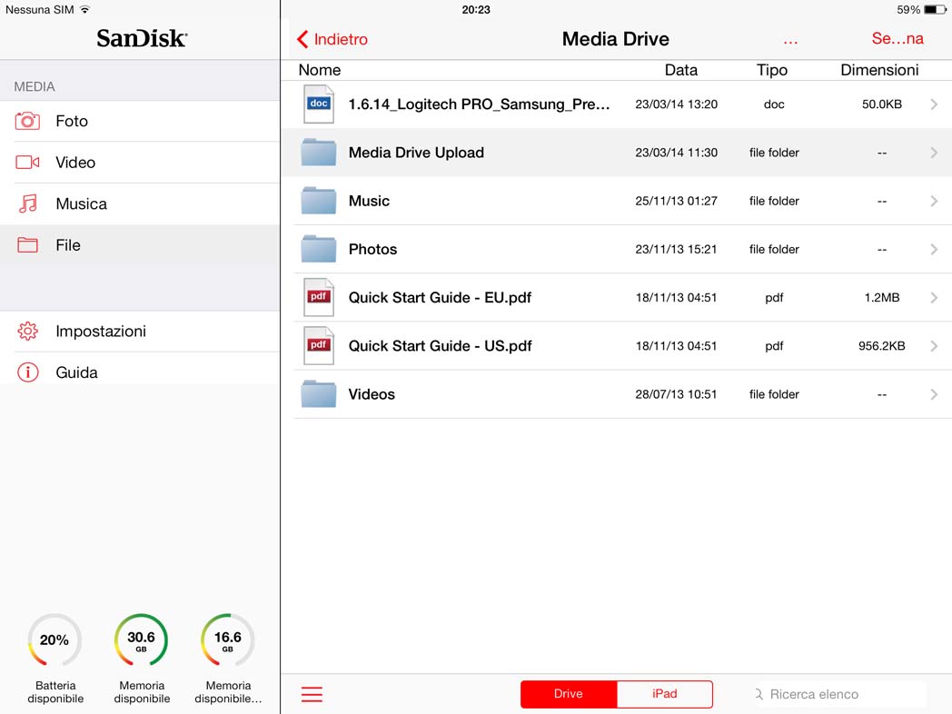Switch source to iPad
Viewport: 952px width, 714px height.
[x=664, y=694]
